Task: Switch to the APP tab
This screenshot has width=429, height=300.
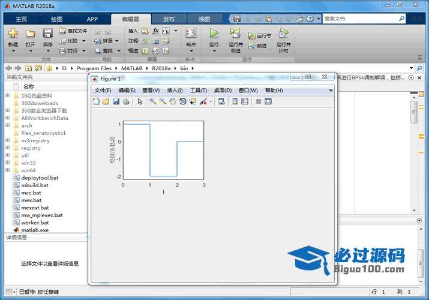Action: tap(92, 19)
